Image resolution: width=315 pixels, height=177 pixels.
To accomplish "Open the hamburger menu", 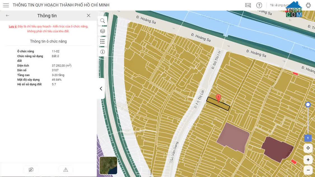I will pyautogui.click(x=6, y=5).
